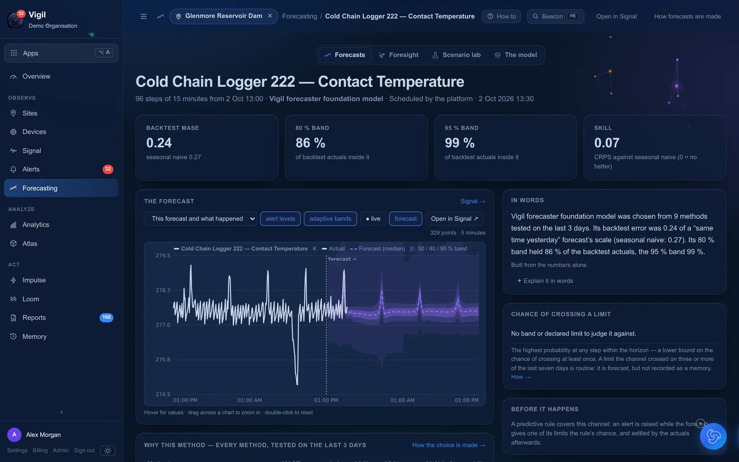Open the Skill card
The image size is (739, 462).
coord(654,147)
